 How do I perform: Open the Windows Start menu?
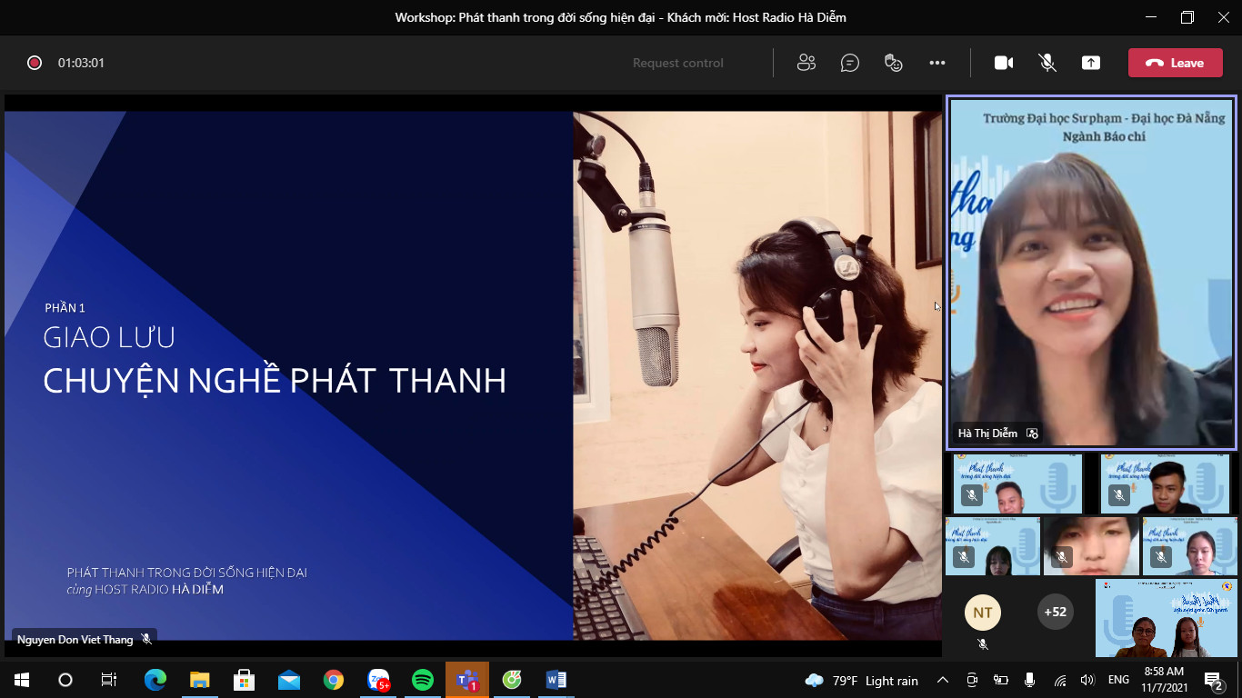pos(21,680)
